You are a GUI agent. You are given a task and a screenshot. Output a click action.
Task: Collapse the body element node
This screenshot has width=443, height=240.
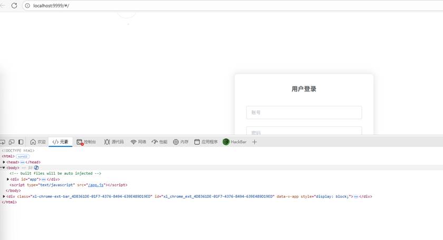(4, 168)
